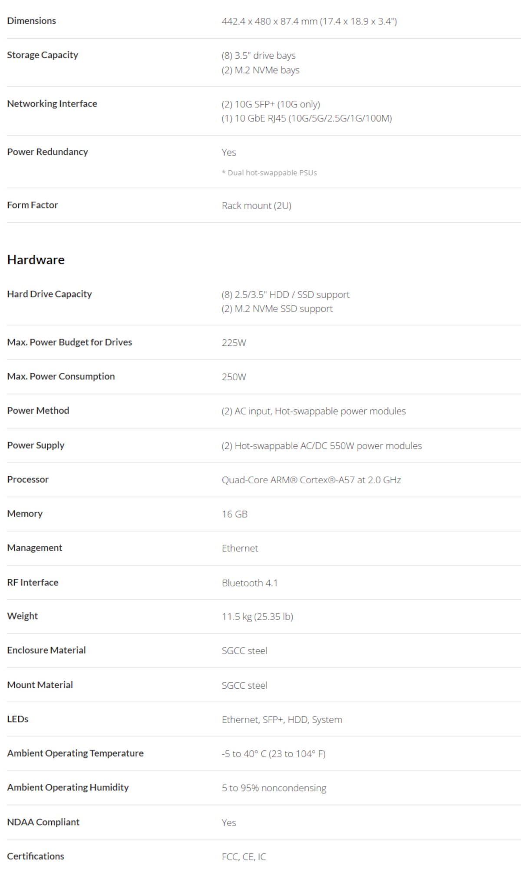
Task: Click the "Hardware" section heading
Action: pyautogui.click(x=36, y=260)
